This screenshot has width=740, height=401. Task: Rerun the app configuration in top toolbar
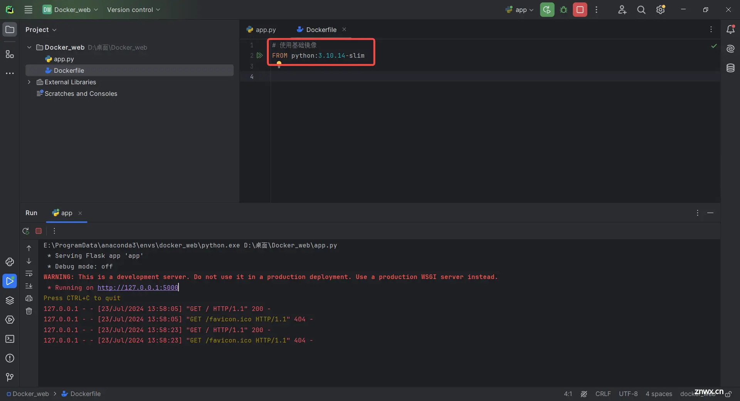tap(547, 10)
